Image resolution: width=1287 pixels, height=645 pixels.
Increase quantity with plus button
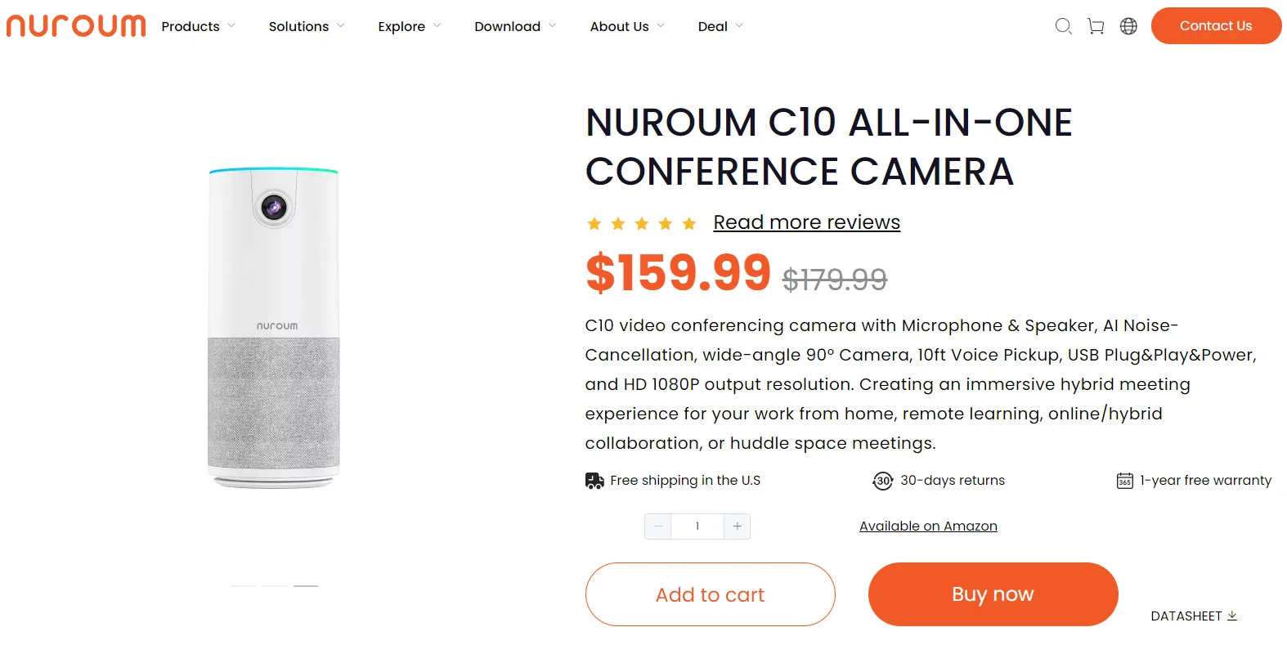click(737, 526)
